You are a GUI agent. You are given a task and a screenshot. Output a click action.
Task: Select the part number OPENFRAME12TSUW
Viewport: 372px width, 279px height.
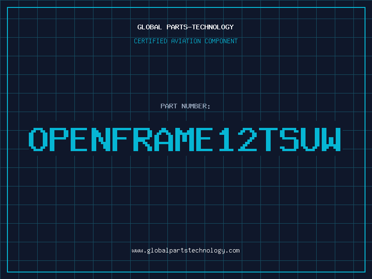pos(185,139)
